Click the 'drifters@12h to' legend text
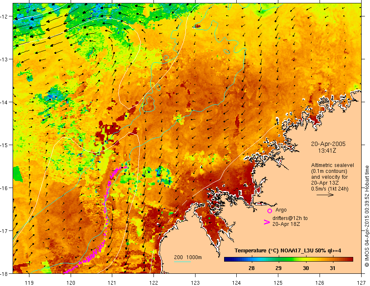Viewport: 370px width, 286px height. 290,218
